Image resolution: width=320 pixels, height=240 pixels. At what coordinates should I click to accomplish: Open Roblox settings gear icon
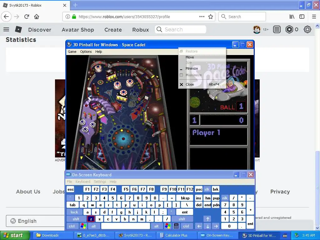pos(307,30)
